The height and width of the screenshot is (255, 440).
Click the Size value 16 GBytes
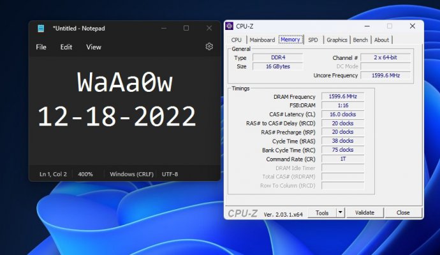click(x=278, y=66)
